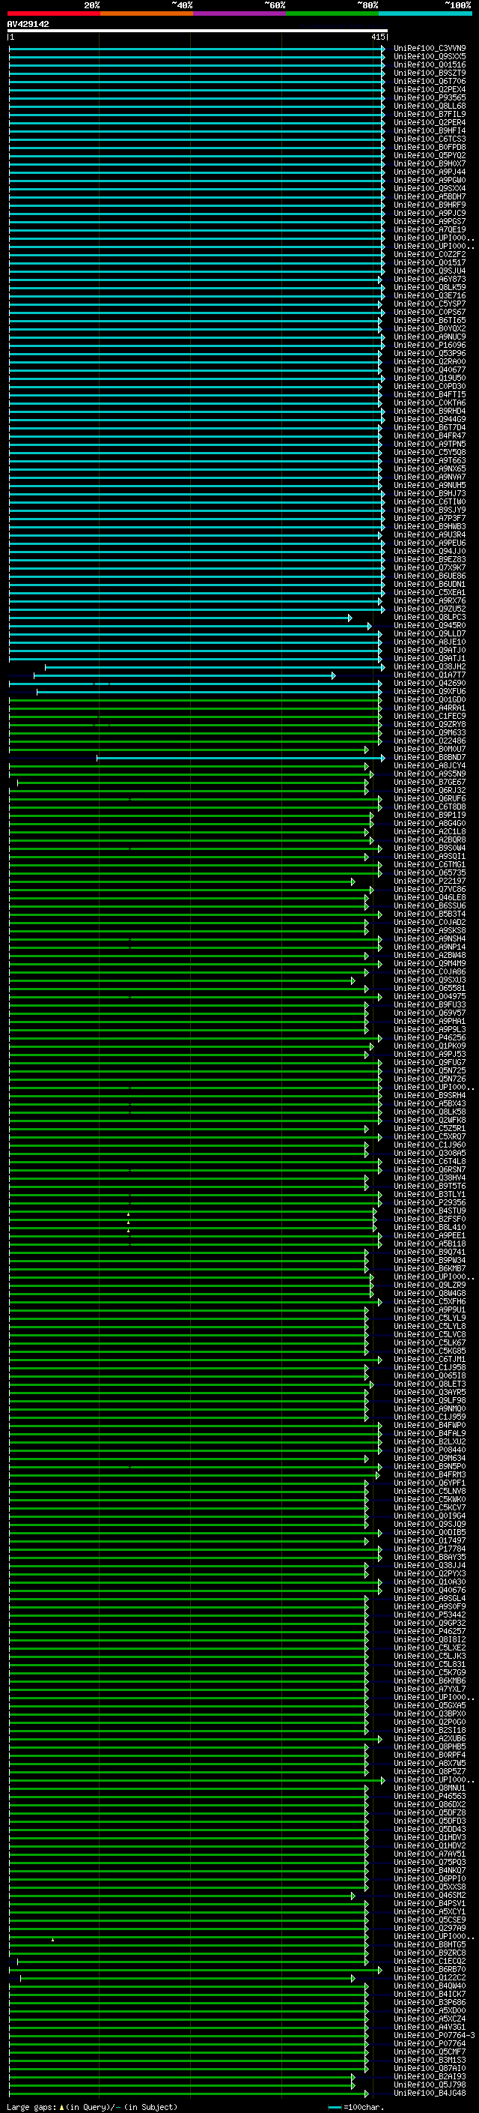Click the cyan ~100% identity legend segment
This screenshot has height=2113, width=479.
tap(425, 14)
